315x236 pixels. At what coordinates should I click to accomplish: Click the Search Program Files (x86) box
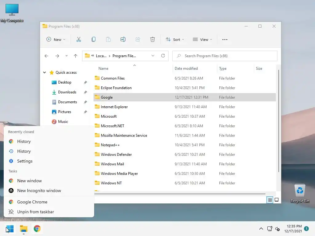point(225,56)
